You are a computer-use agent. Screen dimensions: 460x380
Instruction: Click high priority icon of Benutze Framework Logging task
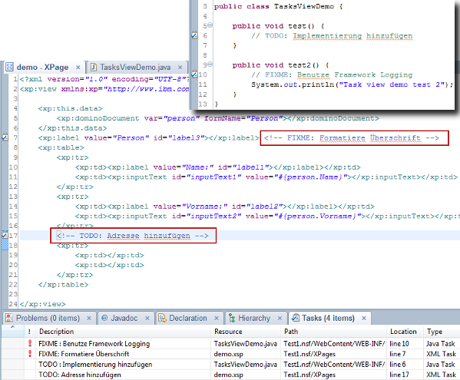(x=30, y=343)
